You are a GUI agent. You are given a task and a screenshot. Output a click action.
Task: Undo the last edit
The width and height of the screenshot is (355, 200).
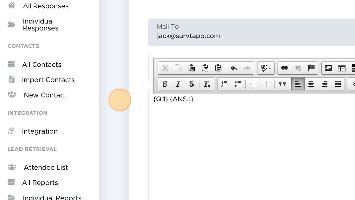point(234,68)
